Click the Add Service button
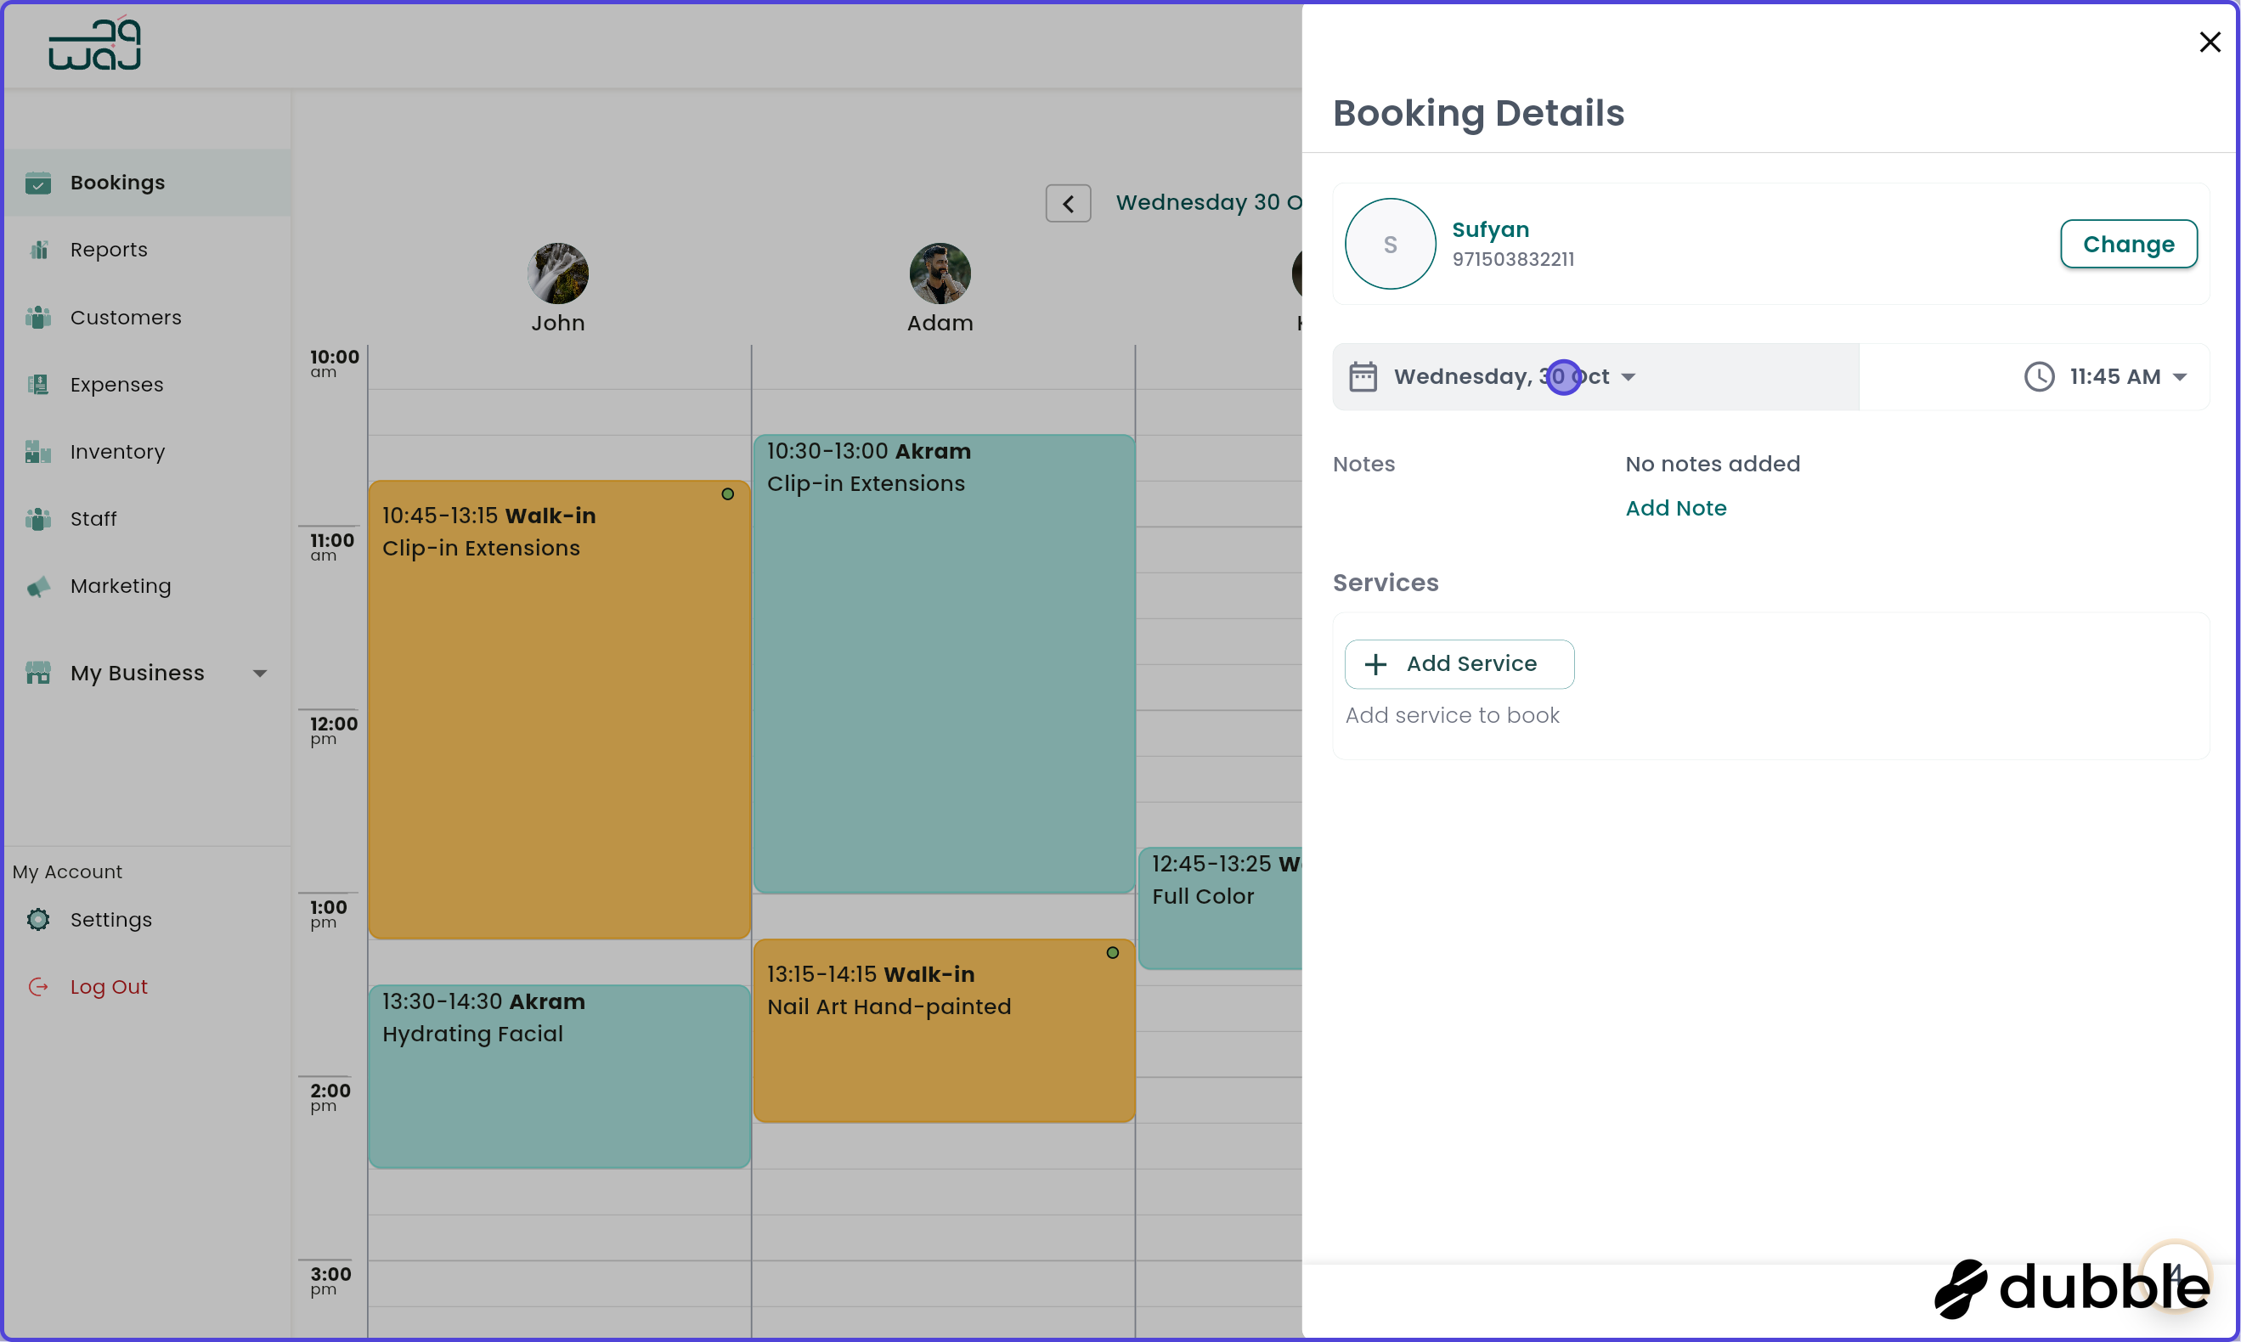This screenshot has height=1342, width=2241. tap(1458, 663)
